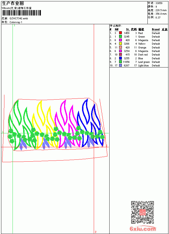Screen dimensions: 169x234
Task: Click the Brand column header
Action: point(156,29)
